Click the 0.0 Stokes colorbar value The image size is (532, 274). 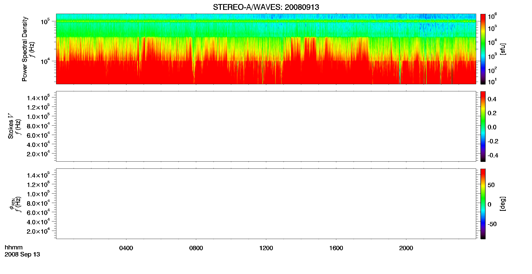[492, 127]
